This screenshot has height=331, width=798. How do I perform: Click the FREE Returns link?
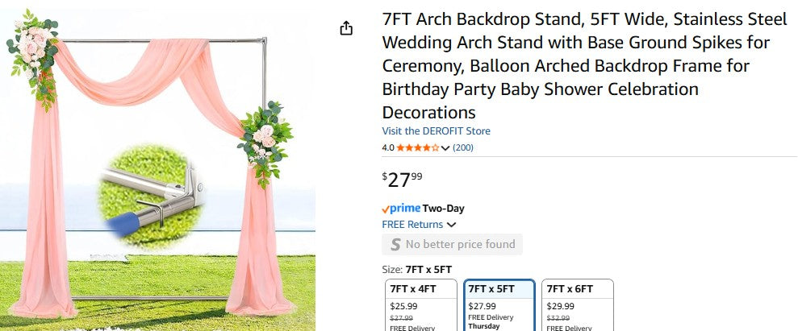[412, 225]
